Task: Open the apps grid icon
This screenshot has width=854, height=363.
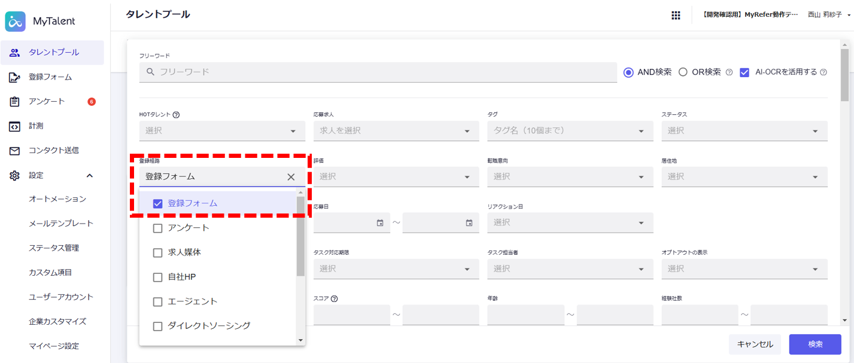Action: click(x=676, y=15)
